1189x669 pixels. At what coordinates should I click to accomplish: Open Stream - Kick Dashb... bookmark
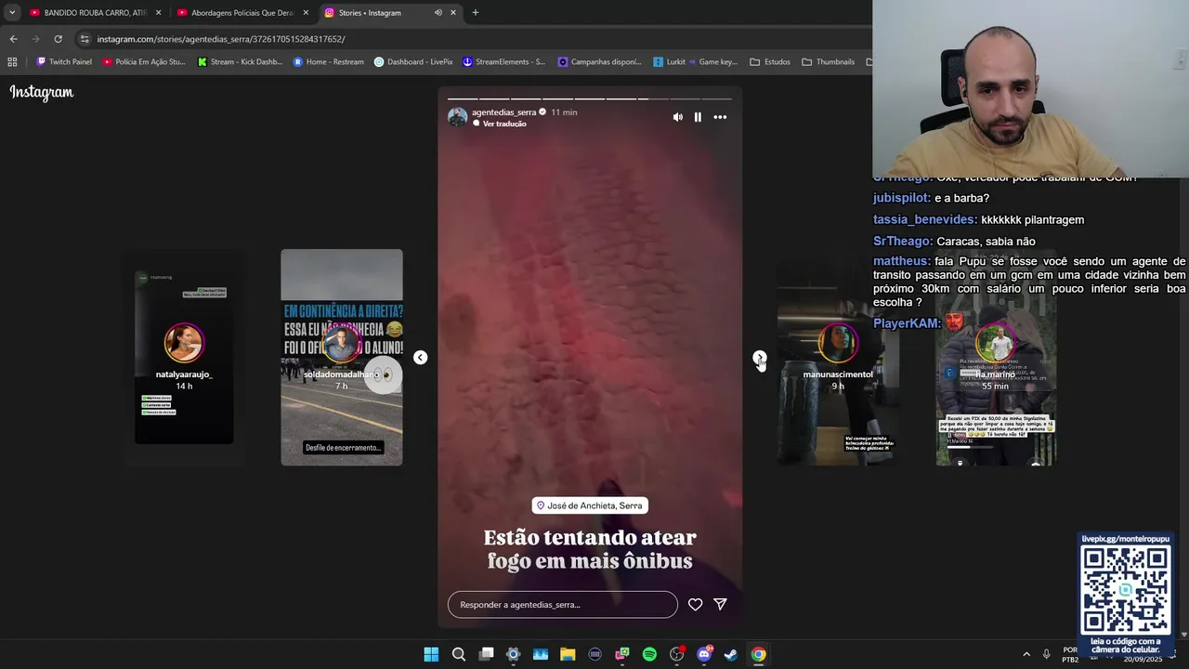(240, 62)
